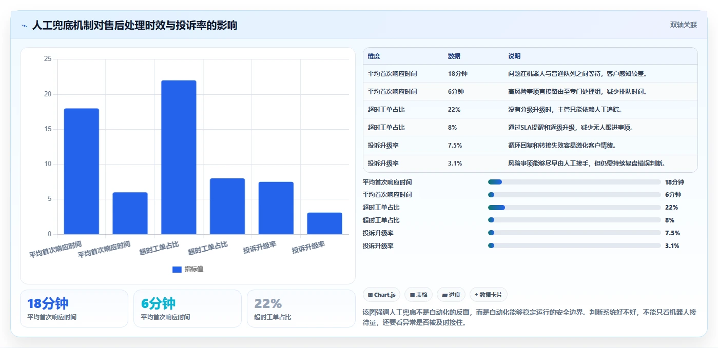Click the 3.1% cell in the table

(x=455, y=163)
